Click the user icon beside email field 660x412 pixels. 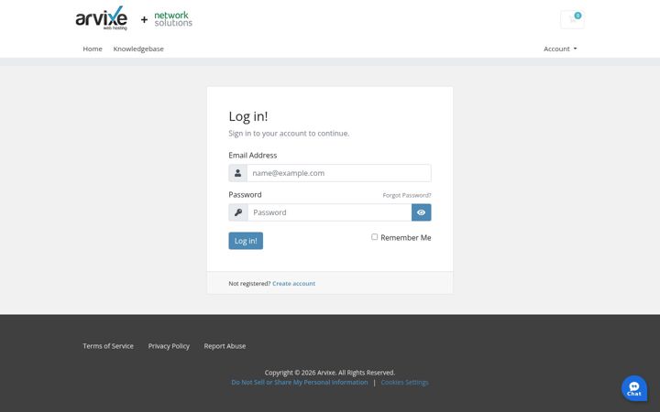click(237, 173)
